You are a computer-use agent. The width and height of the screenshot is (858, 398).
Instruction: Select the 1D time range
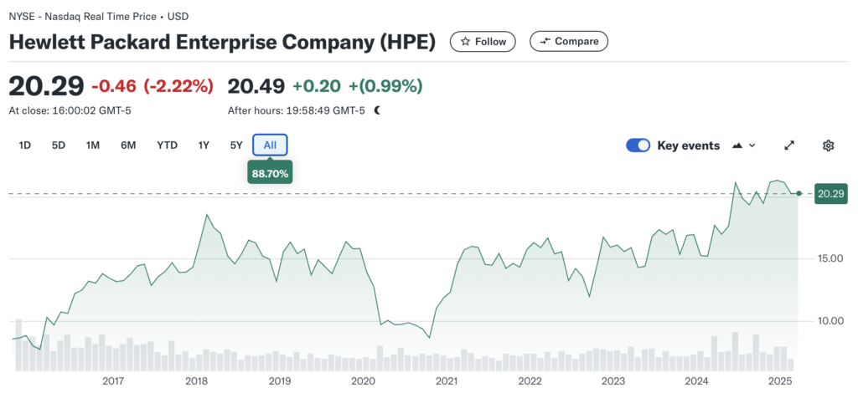click(25, 145)
